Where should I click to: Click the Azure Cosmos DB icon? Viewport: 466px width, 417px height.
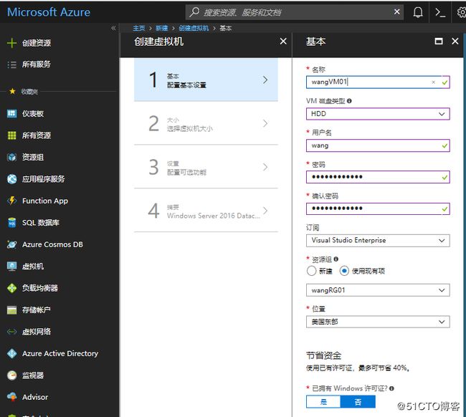12,244
